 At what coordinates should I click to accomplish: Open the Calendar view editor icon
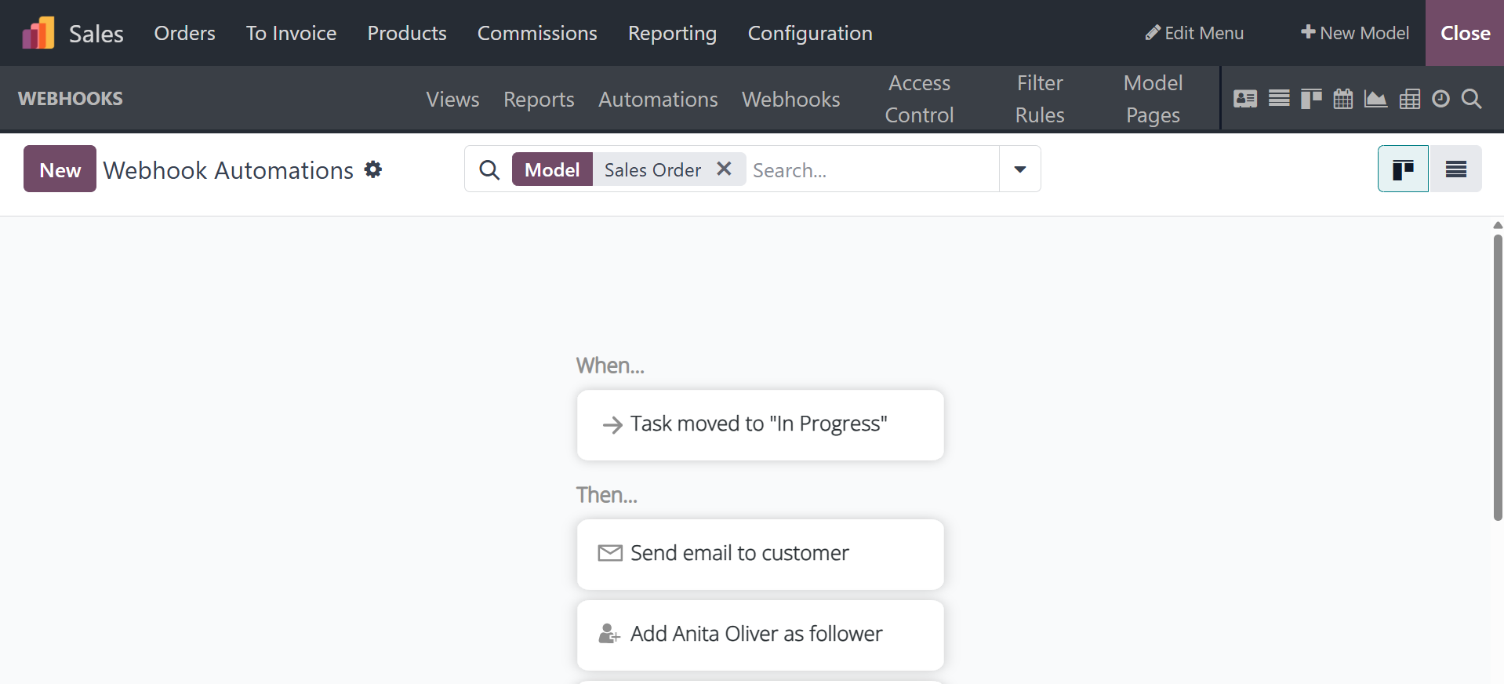[1343, 99]
